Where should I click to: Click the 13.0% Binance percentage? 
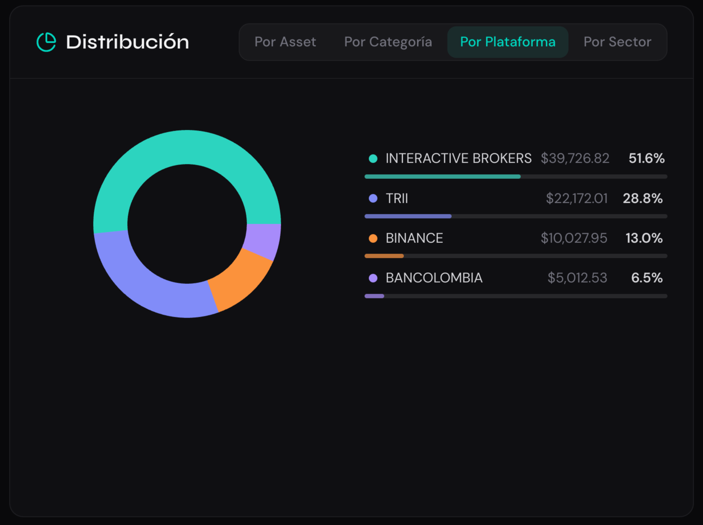tap(644, 238)
